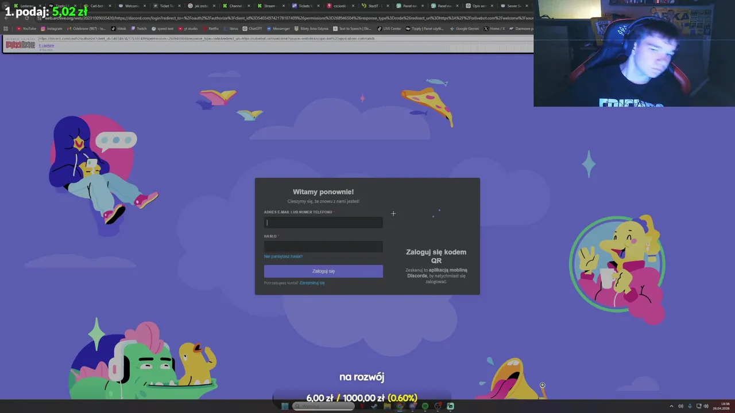
Task: Open the File Explorer taskbar icon
Action: (x=387, y=406)
